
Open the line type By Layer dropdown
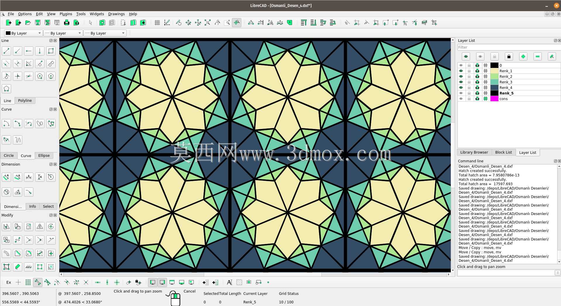(105, 33)
